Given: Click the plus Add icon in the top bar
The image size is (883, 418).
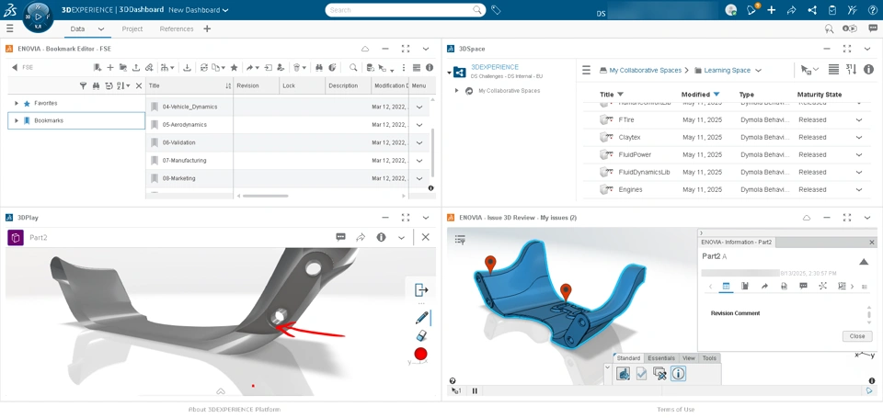Looking at the screenshot, I should [772, 9].
